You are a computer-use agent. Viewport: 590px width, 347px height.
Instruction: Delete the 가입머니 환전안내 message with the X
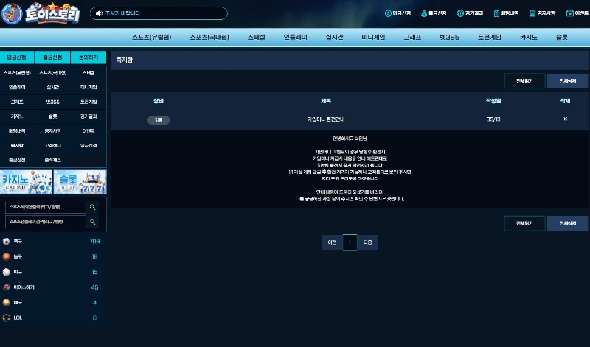(x=565, y=119)
